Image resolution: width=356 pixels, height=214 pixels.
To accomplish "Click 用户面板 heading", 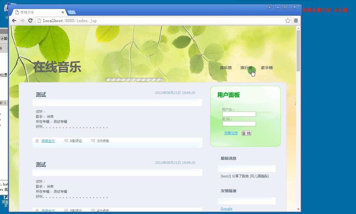I will [229, 95].
